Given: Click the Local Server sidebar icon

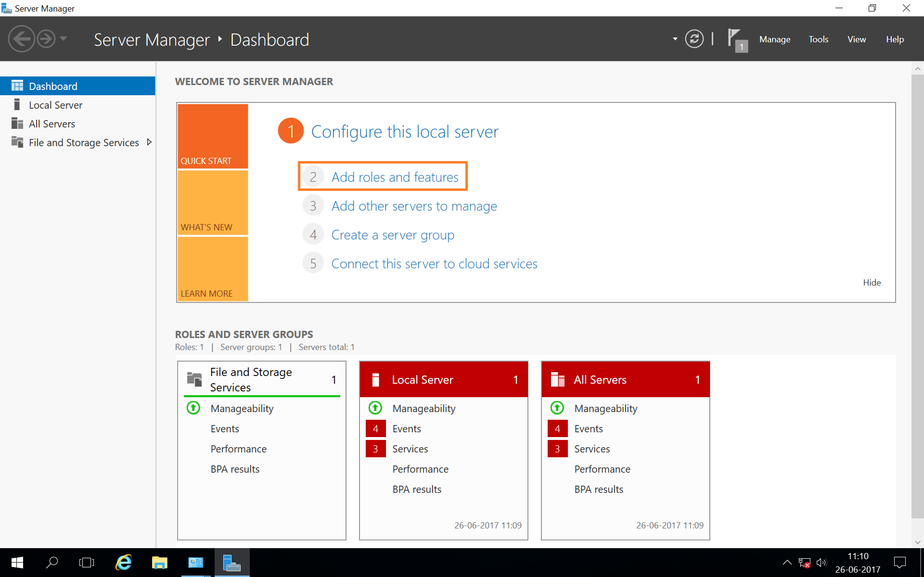Looking at the screenshot, I should 17,104.
